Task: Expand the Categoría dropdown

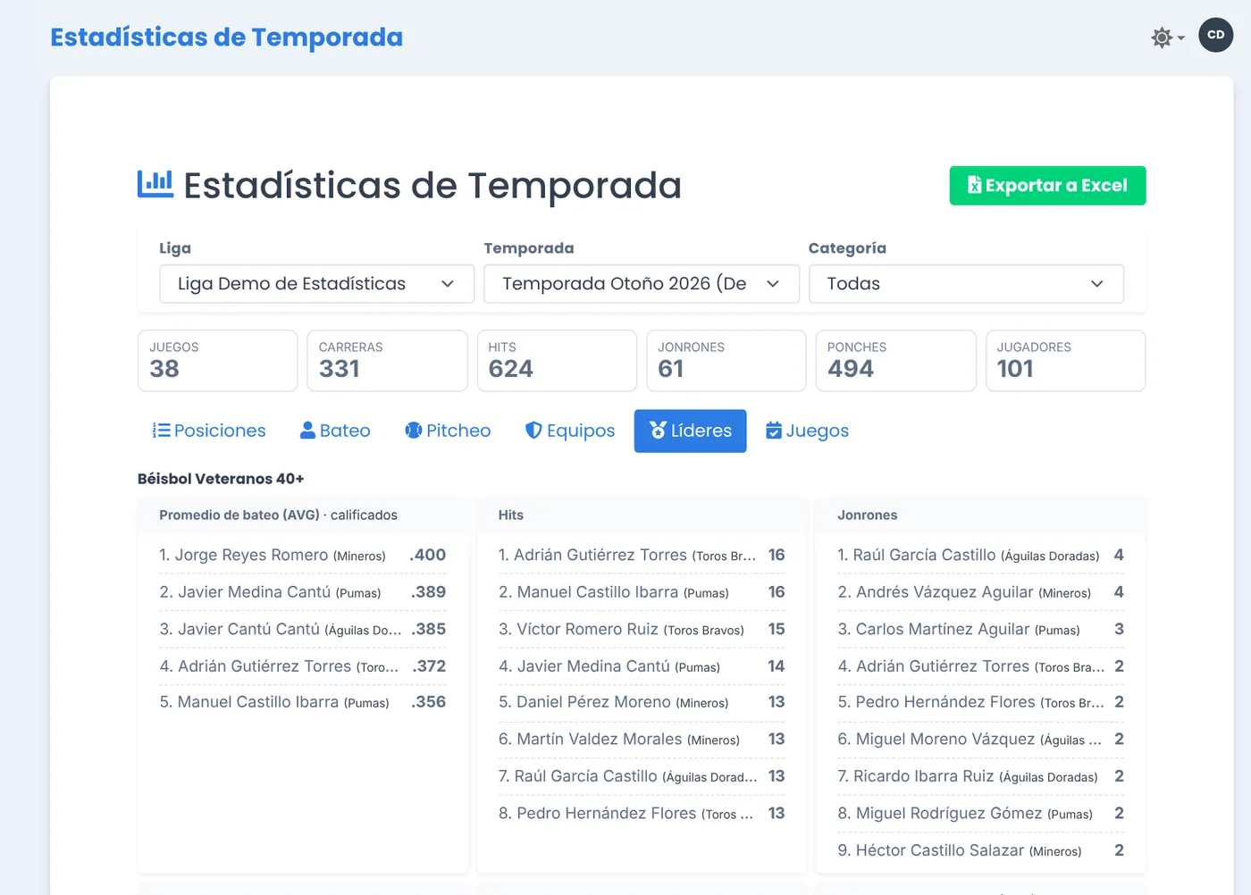Action: [x=966, y=284]
